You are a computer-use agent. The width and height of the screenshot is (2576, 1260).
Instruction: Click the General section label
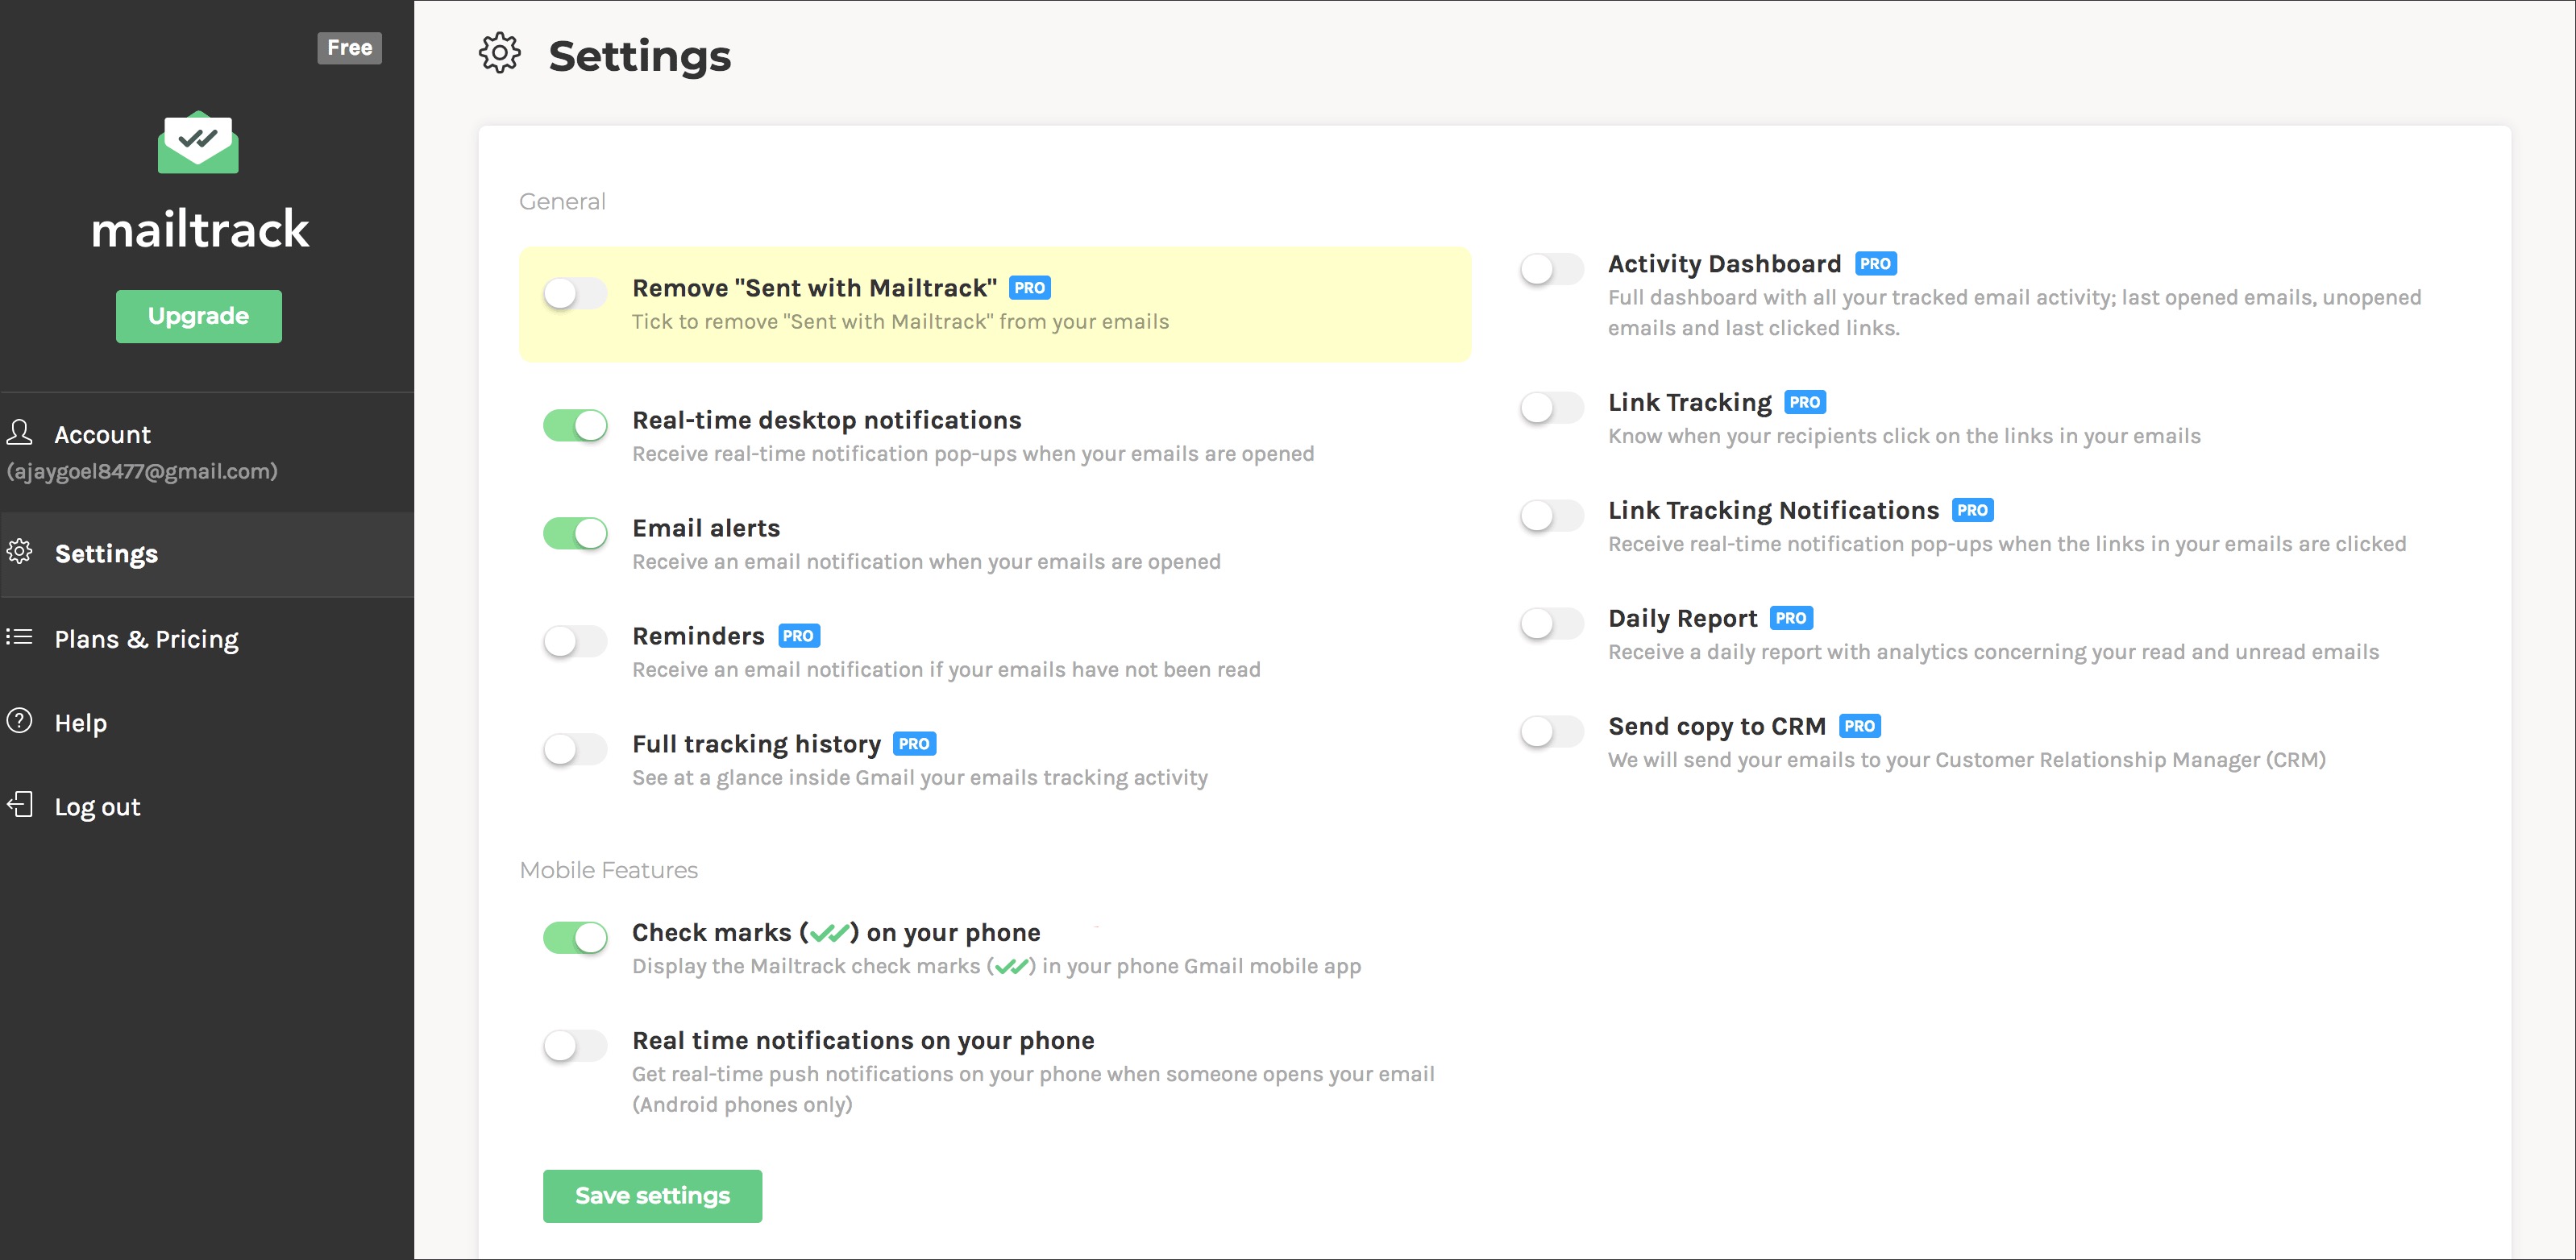pos(562,201)
